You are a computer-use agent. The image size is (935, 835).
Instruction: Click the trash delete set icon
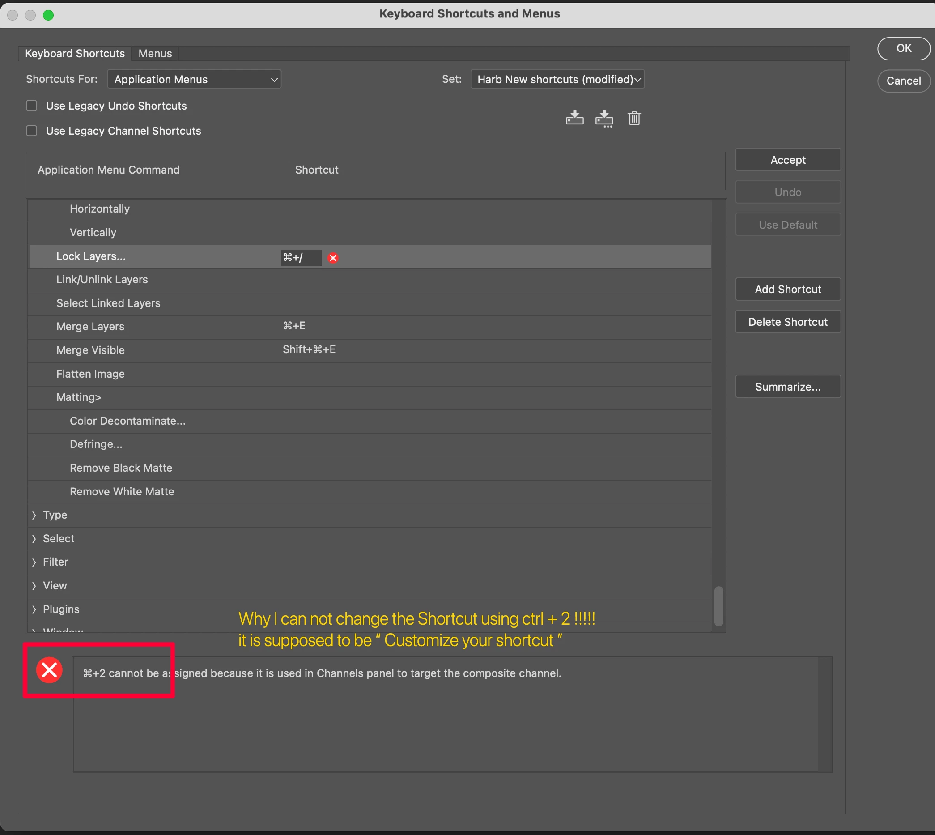coord(634,118)
